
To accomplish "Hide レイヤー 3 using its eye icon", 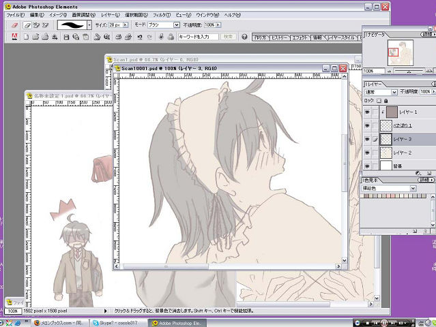I will click(x=367, y=139).
